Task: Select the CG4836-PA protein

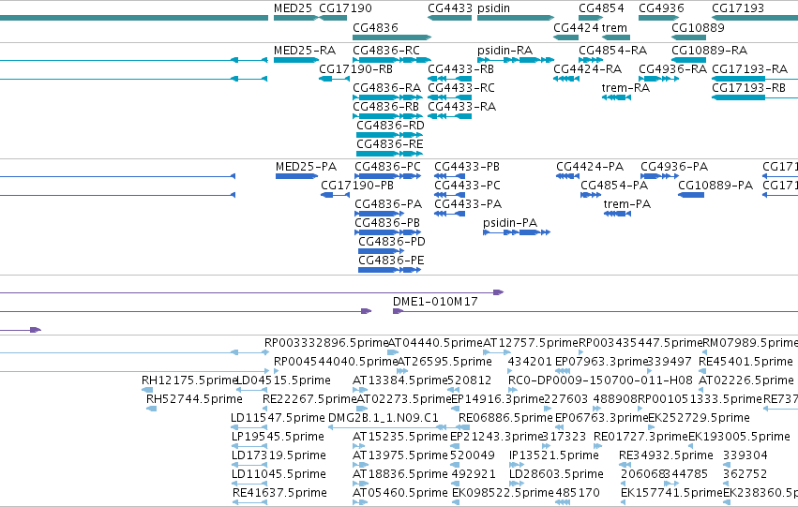Action: point(380,214)
